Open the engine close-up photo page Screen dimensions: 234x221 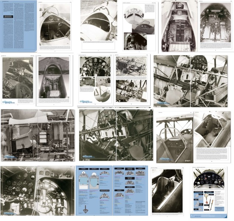click(18, 79)
